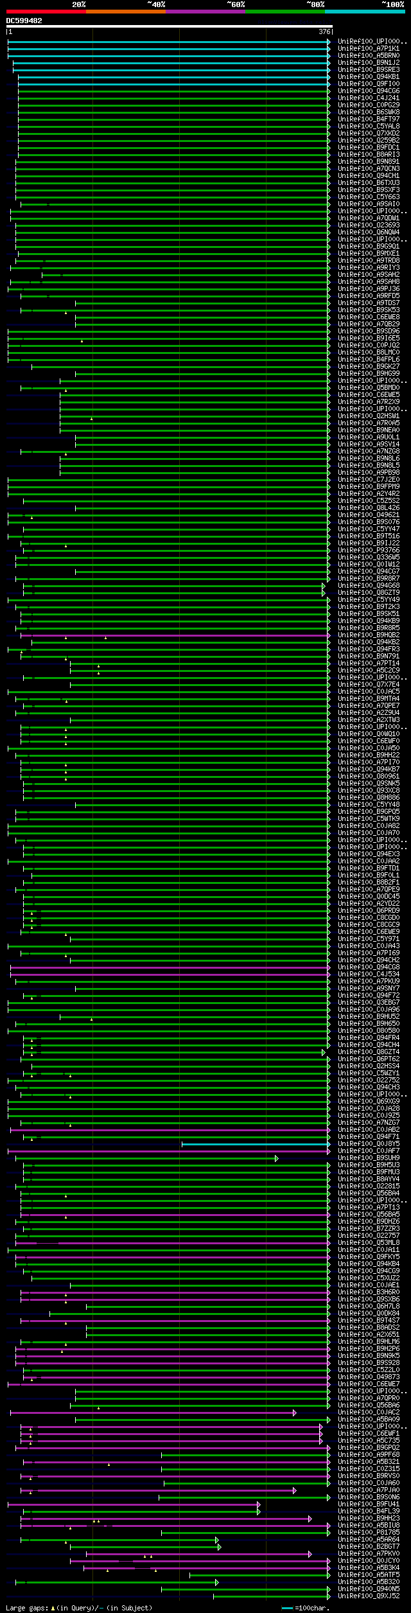The height and width of the screenshot is (1613, 411).
Task: Click the Large gaps legend text
Action: pos(80,1608)
